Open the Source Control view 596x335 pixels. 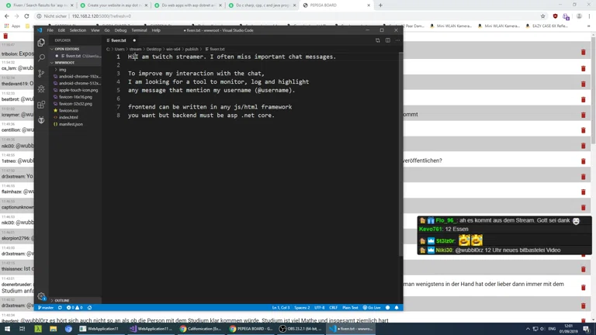tap(41, 74)
